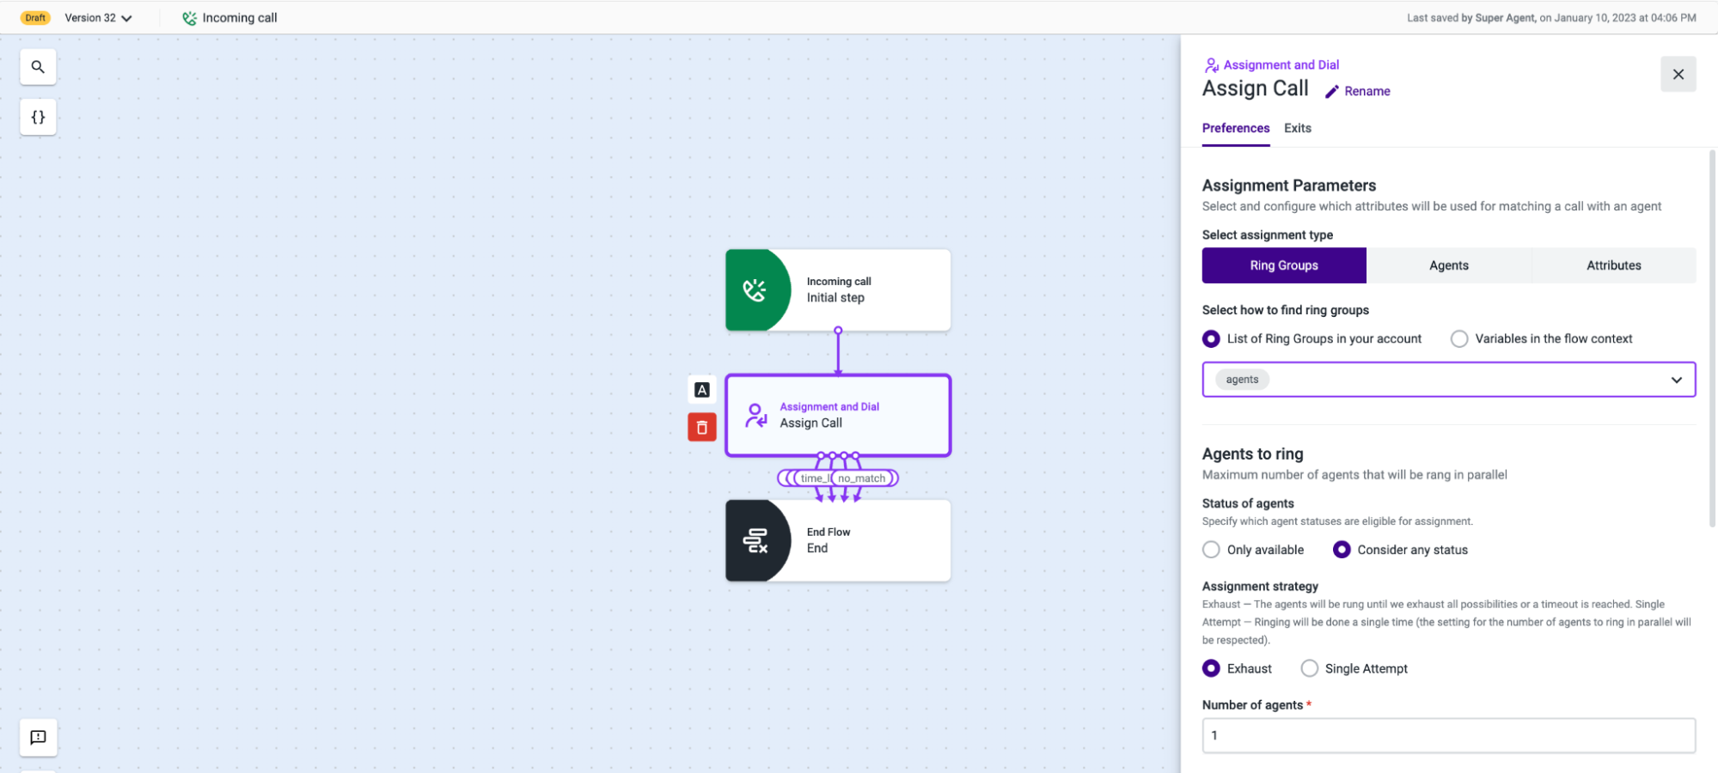Expand the agents ring group dropdown
Image resolution: width=1718 pixels, height=773 pixels.
tap(1676, 379)
